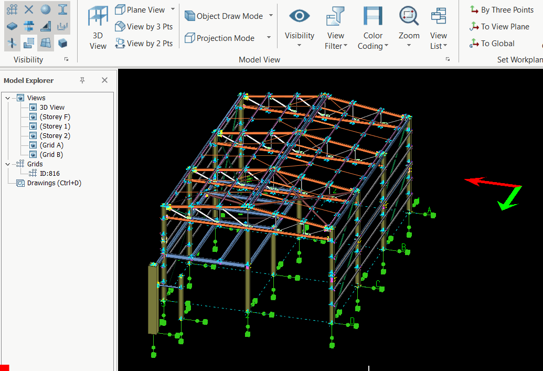This screenshot has height=371, width=543.
Task: Toggle sphere node visibility icon
Action: pyautogui.click(x=46, y=9)
